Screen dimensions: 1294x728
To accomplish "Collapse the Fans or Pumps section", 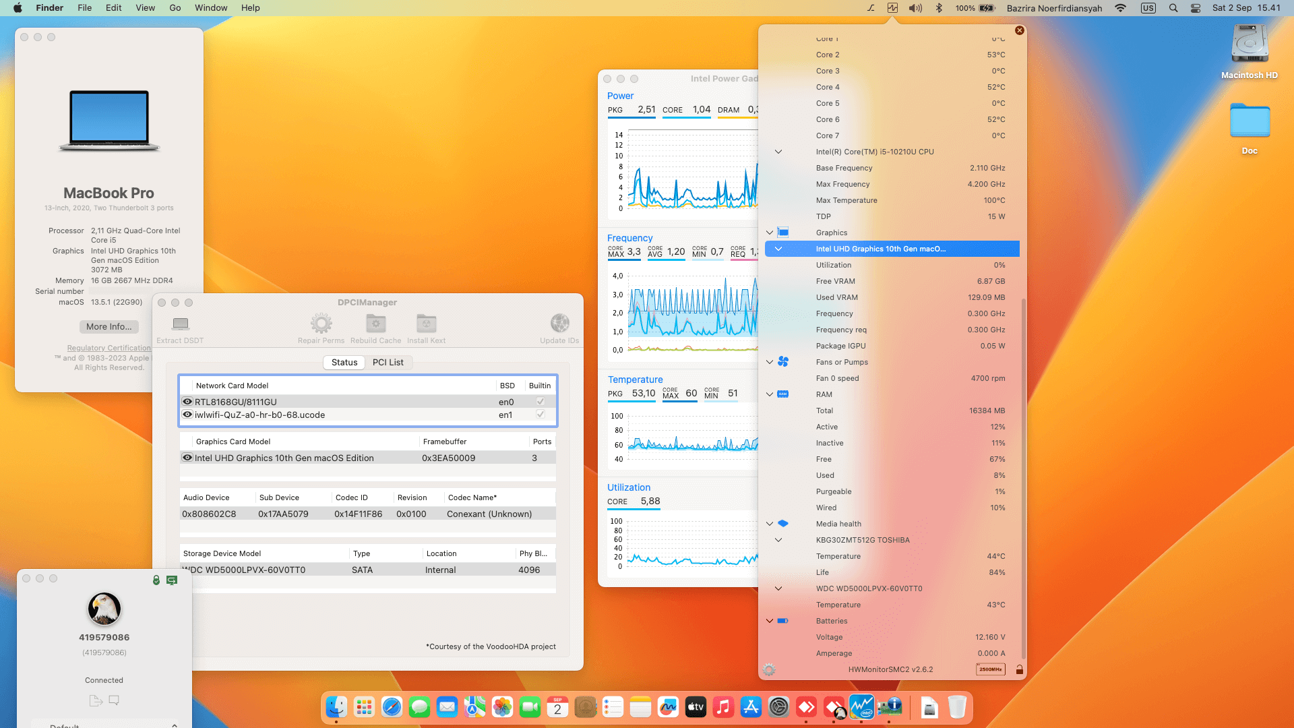I will pos(770,362).
